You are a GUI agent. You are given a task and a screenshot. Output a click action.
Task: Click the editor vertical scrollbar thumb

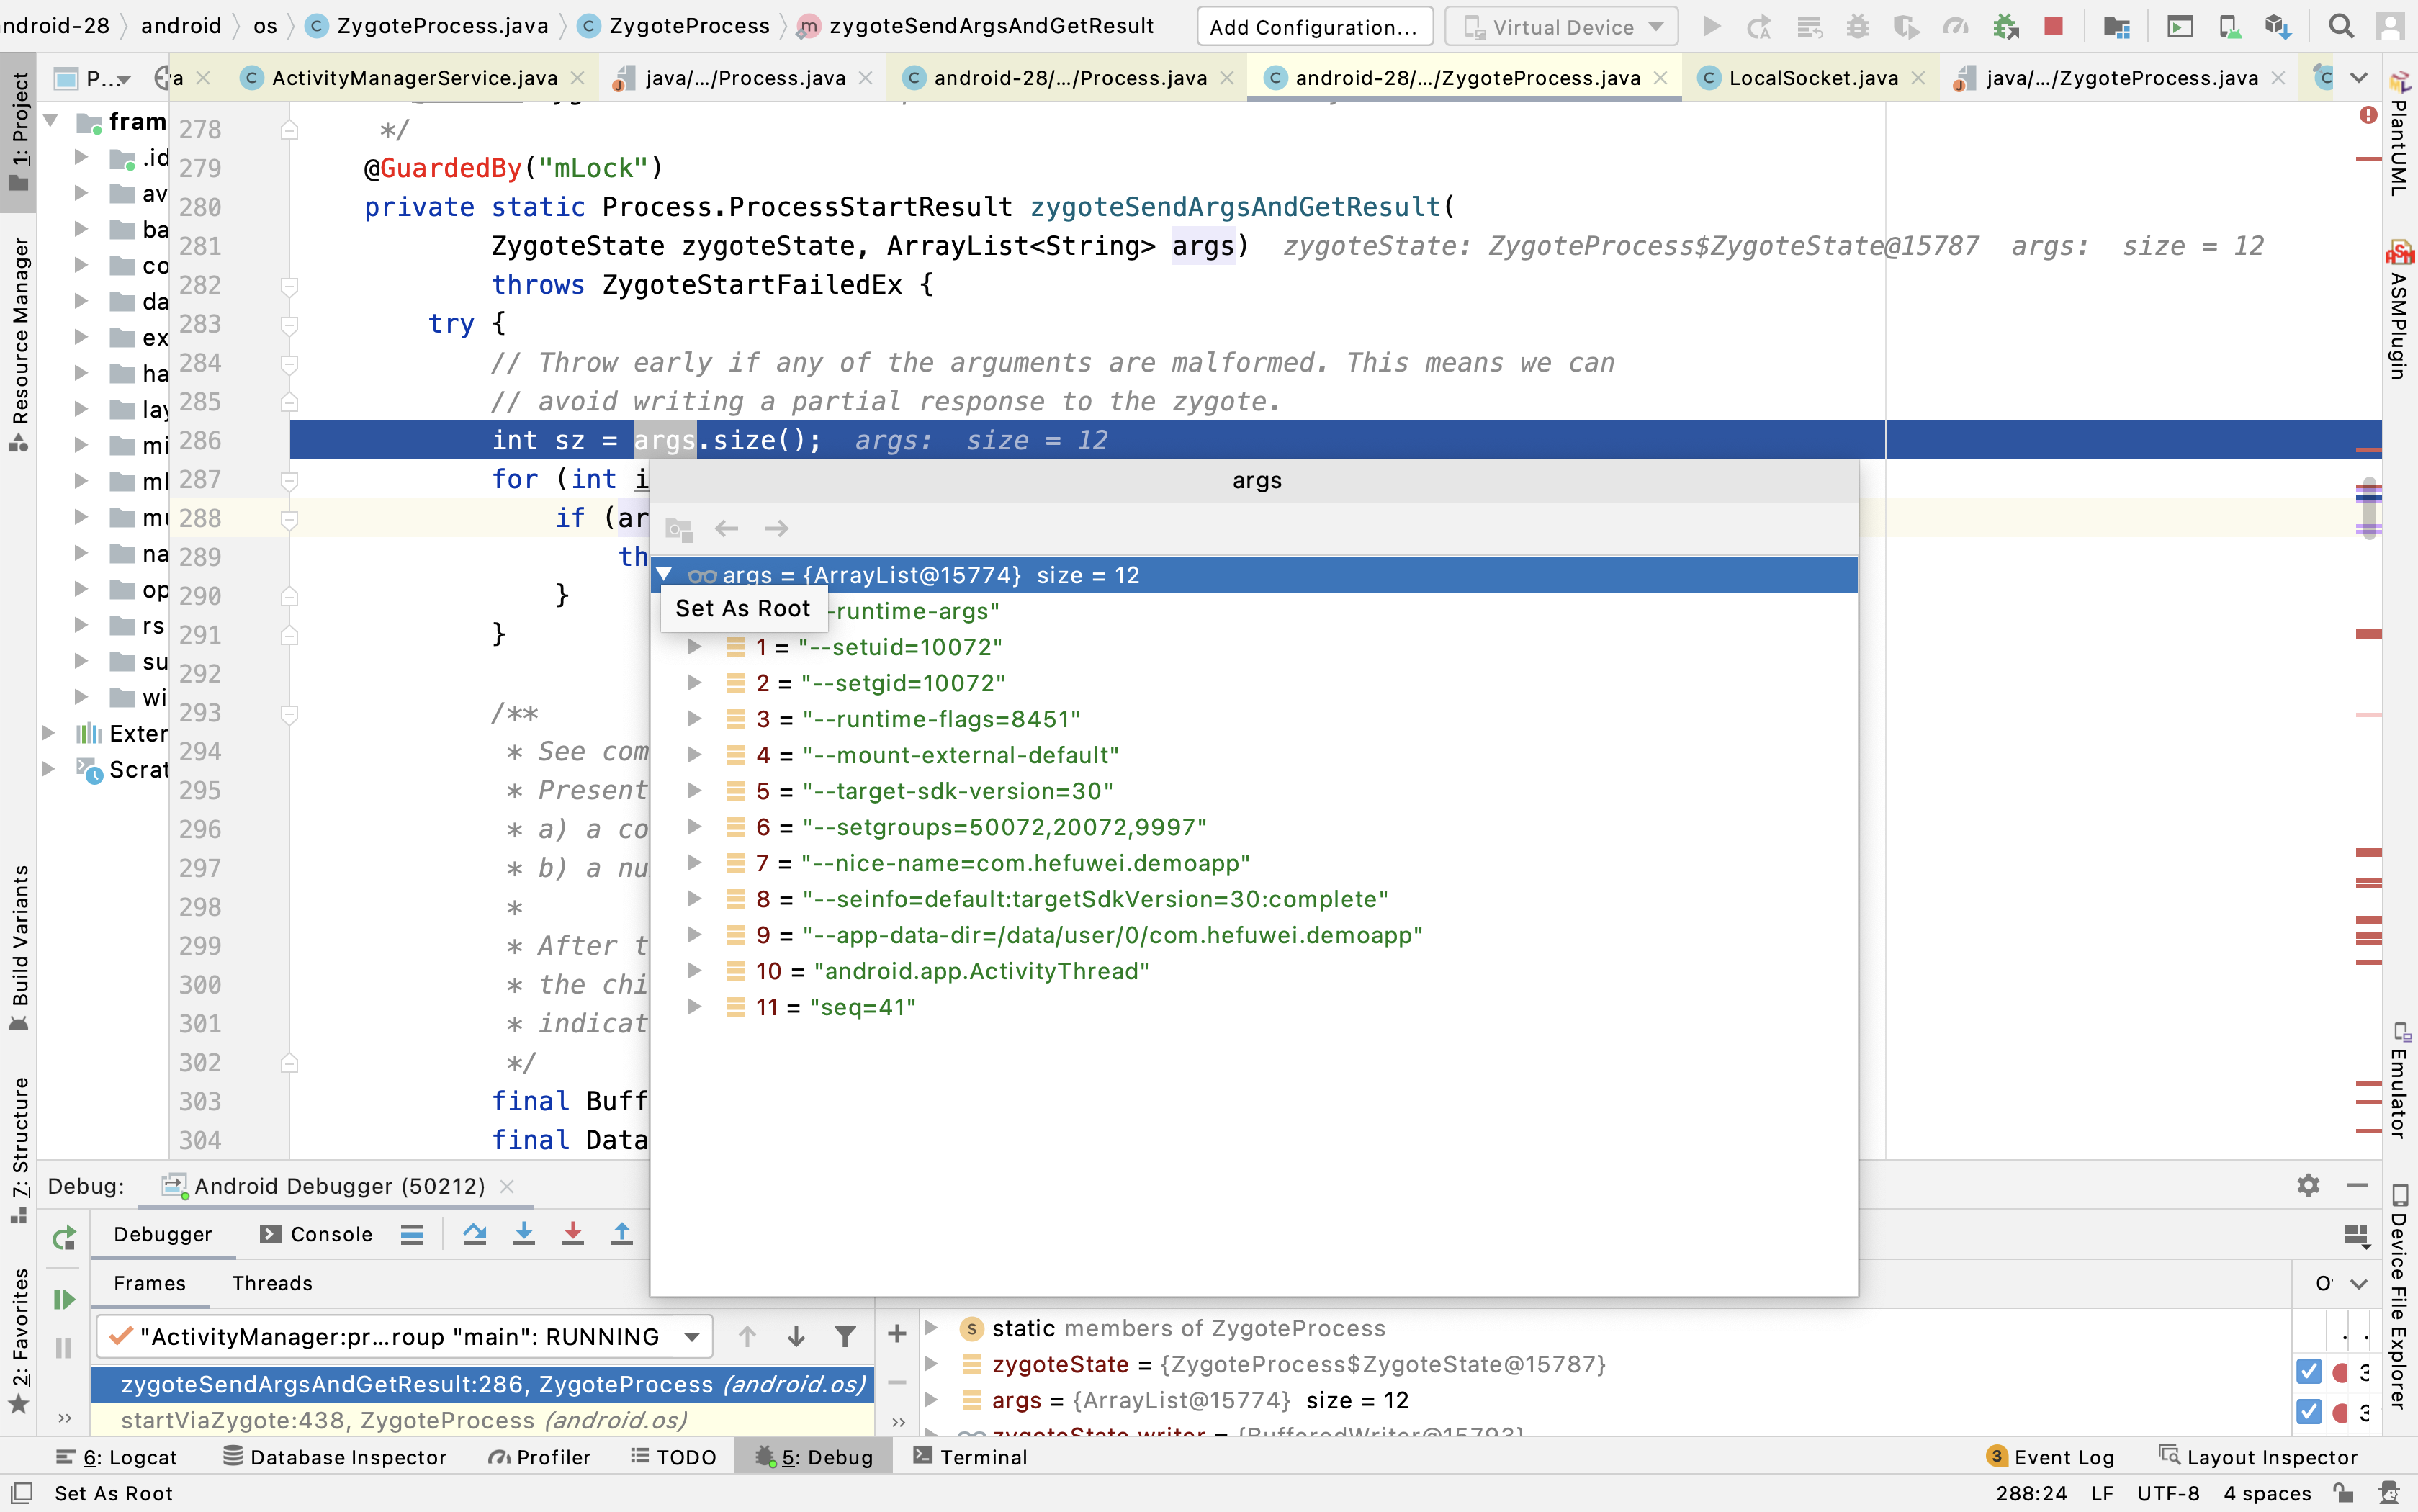pos(2368,508)
